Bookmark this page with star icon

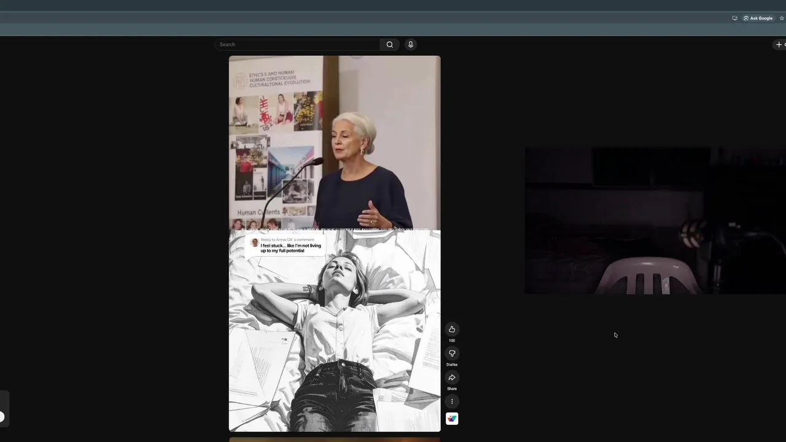(782, 18)
